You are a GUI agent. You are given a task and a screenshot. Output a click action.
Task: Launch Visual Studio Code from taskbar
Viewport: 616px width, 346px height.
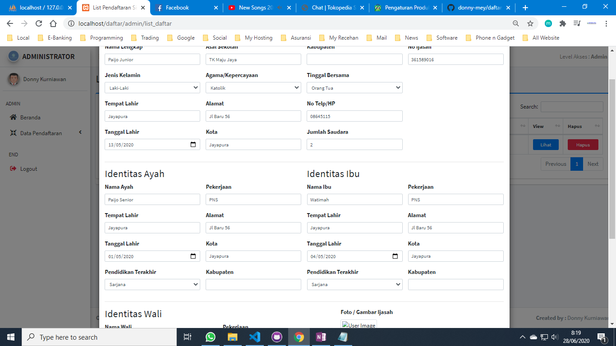tap(255, 337)
